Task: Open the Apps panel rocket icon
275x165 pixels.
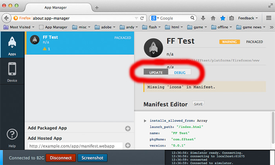Action: [x=12, y=42]
